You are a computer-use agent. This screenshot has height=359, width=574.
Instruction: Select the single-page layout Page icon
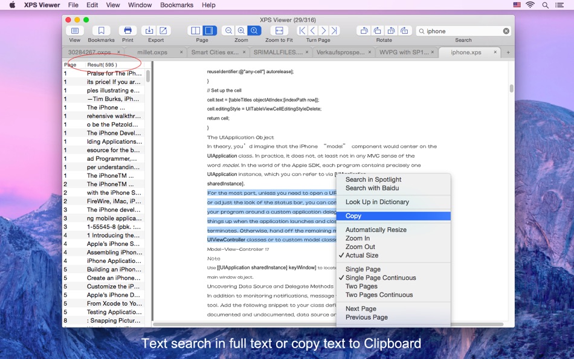point(210,31)
